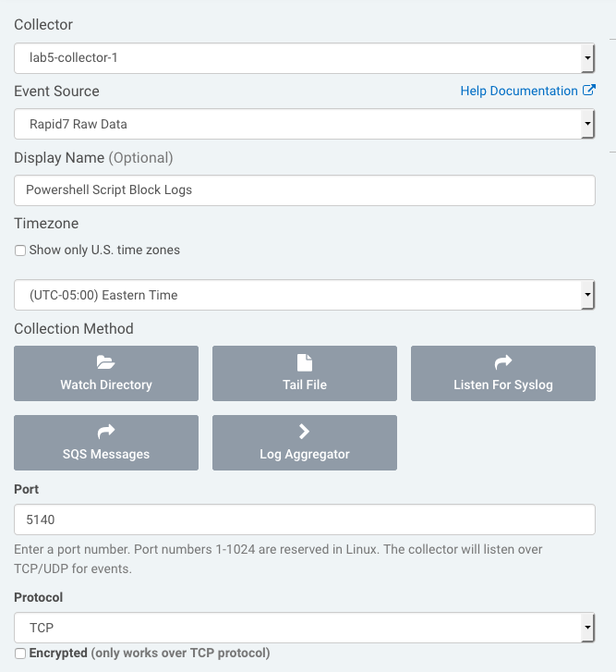Image resolution: width=616 pixels, height=672 pixels.
Task: Click the chevron icon above Log Aggregator
Action: pyautogui.click(x=304, y=432)
